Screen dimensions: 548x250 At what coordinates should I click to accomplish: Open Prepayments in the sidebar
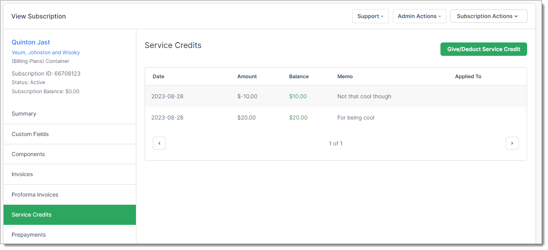(29, 235)
